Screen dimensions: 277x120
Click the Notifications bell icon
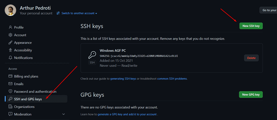[x=11, y=58]
